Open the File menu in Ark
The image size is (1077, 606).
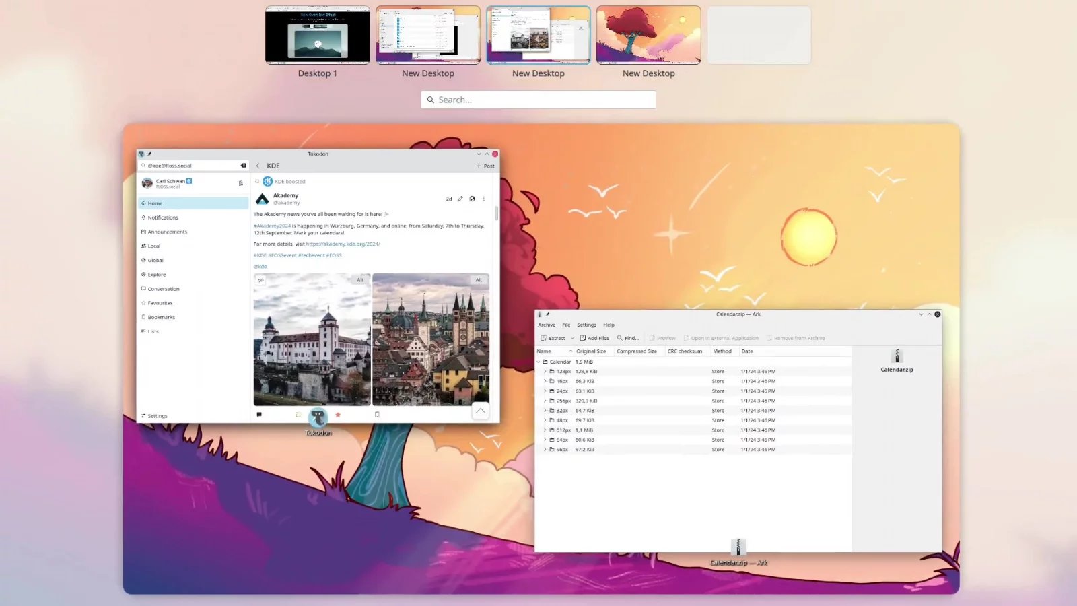point(566,325)
